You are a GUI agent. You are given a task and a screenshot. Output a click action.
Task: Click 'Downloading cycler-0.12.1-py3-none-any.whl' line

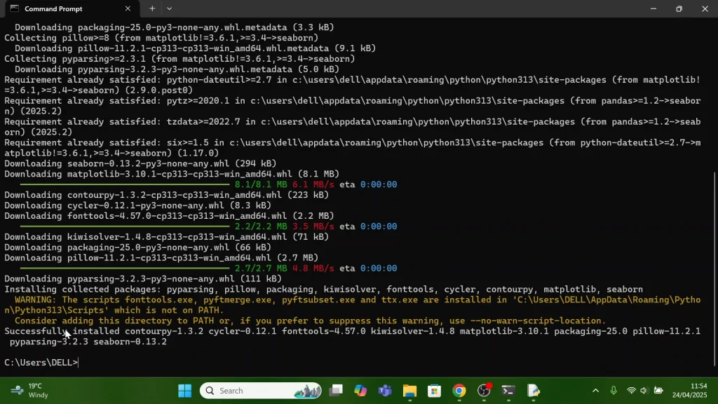pos(138,206)
